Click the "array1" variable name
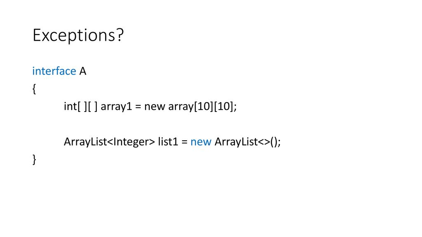This screenshot has width=422, height=237. (117, 107)
